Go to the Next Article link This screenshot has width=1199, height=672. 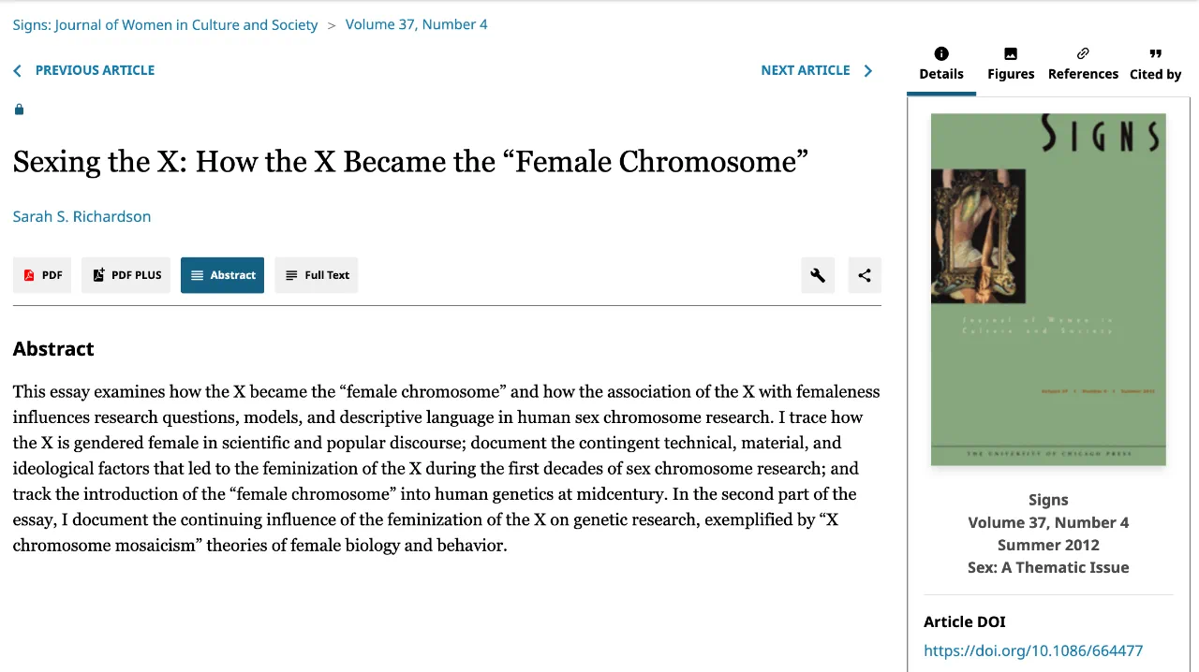[805, 70]
